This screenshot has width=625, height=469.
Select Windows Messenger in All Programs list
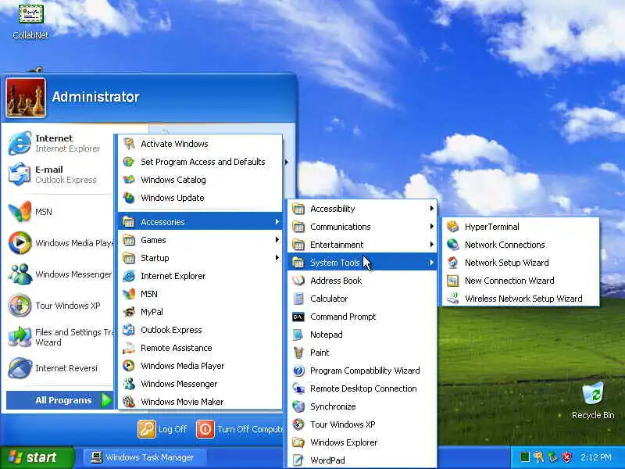(200, 384)
